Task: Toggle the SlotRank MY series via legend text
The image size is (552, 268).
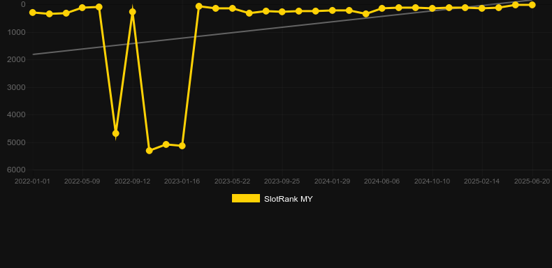Action: (288, 199)
